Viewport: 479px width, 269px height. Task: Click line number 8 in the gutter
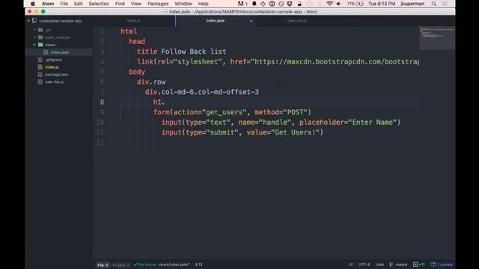[x=102, y=102]
